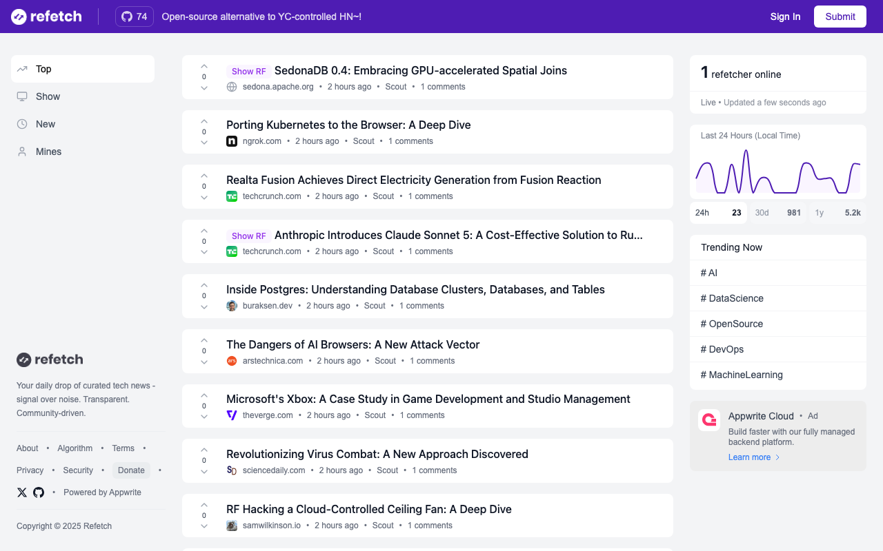Screen dimensions: 883x551
Task: Open the Show feed in sidebar
Action: 83,96
